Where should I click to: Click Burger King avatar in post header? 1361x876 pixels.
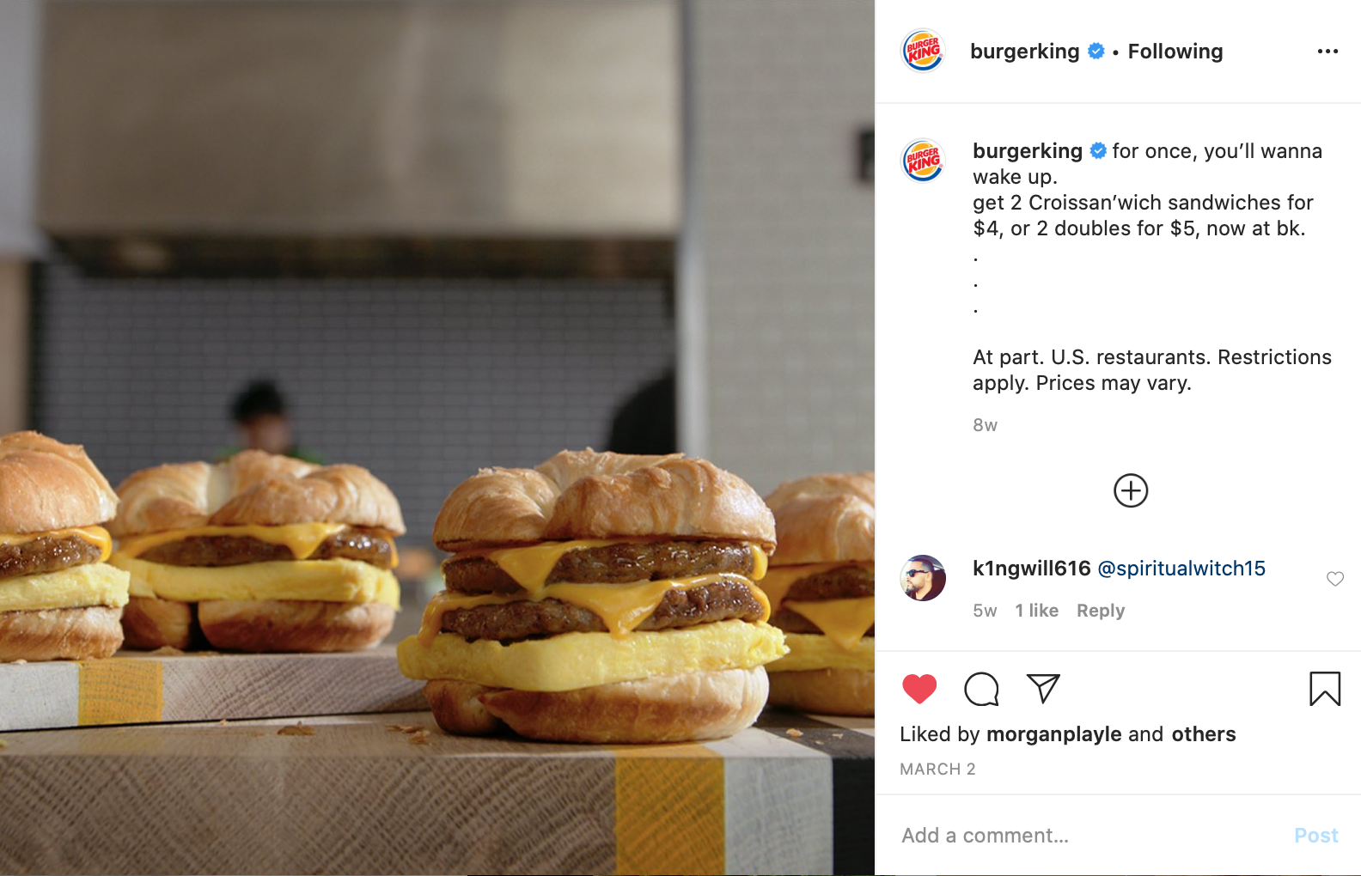click(923, 51)
